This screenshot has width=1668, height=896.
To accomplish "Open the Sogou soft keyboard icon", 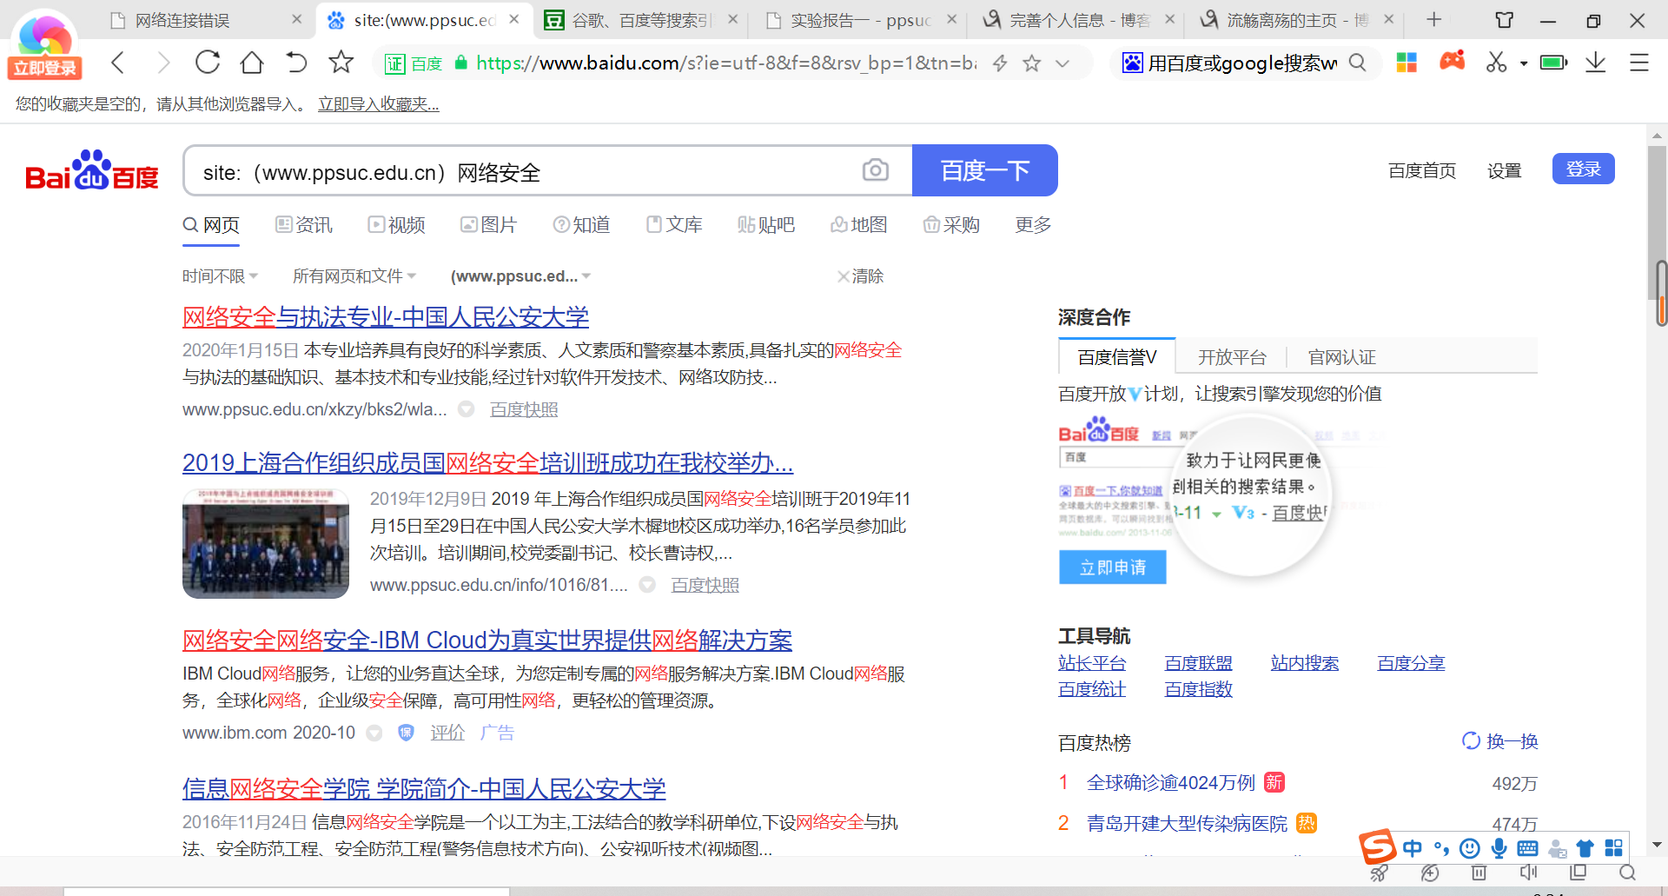I will tap(1528, 848).
